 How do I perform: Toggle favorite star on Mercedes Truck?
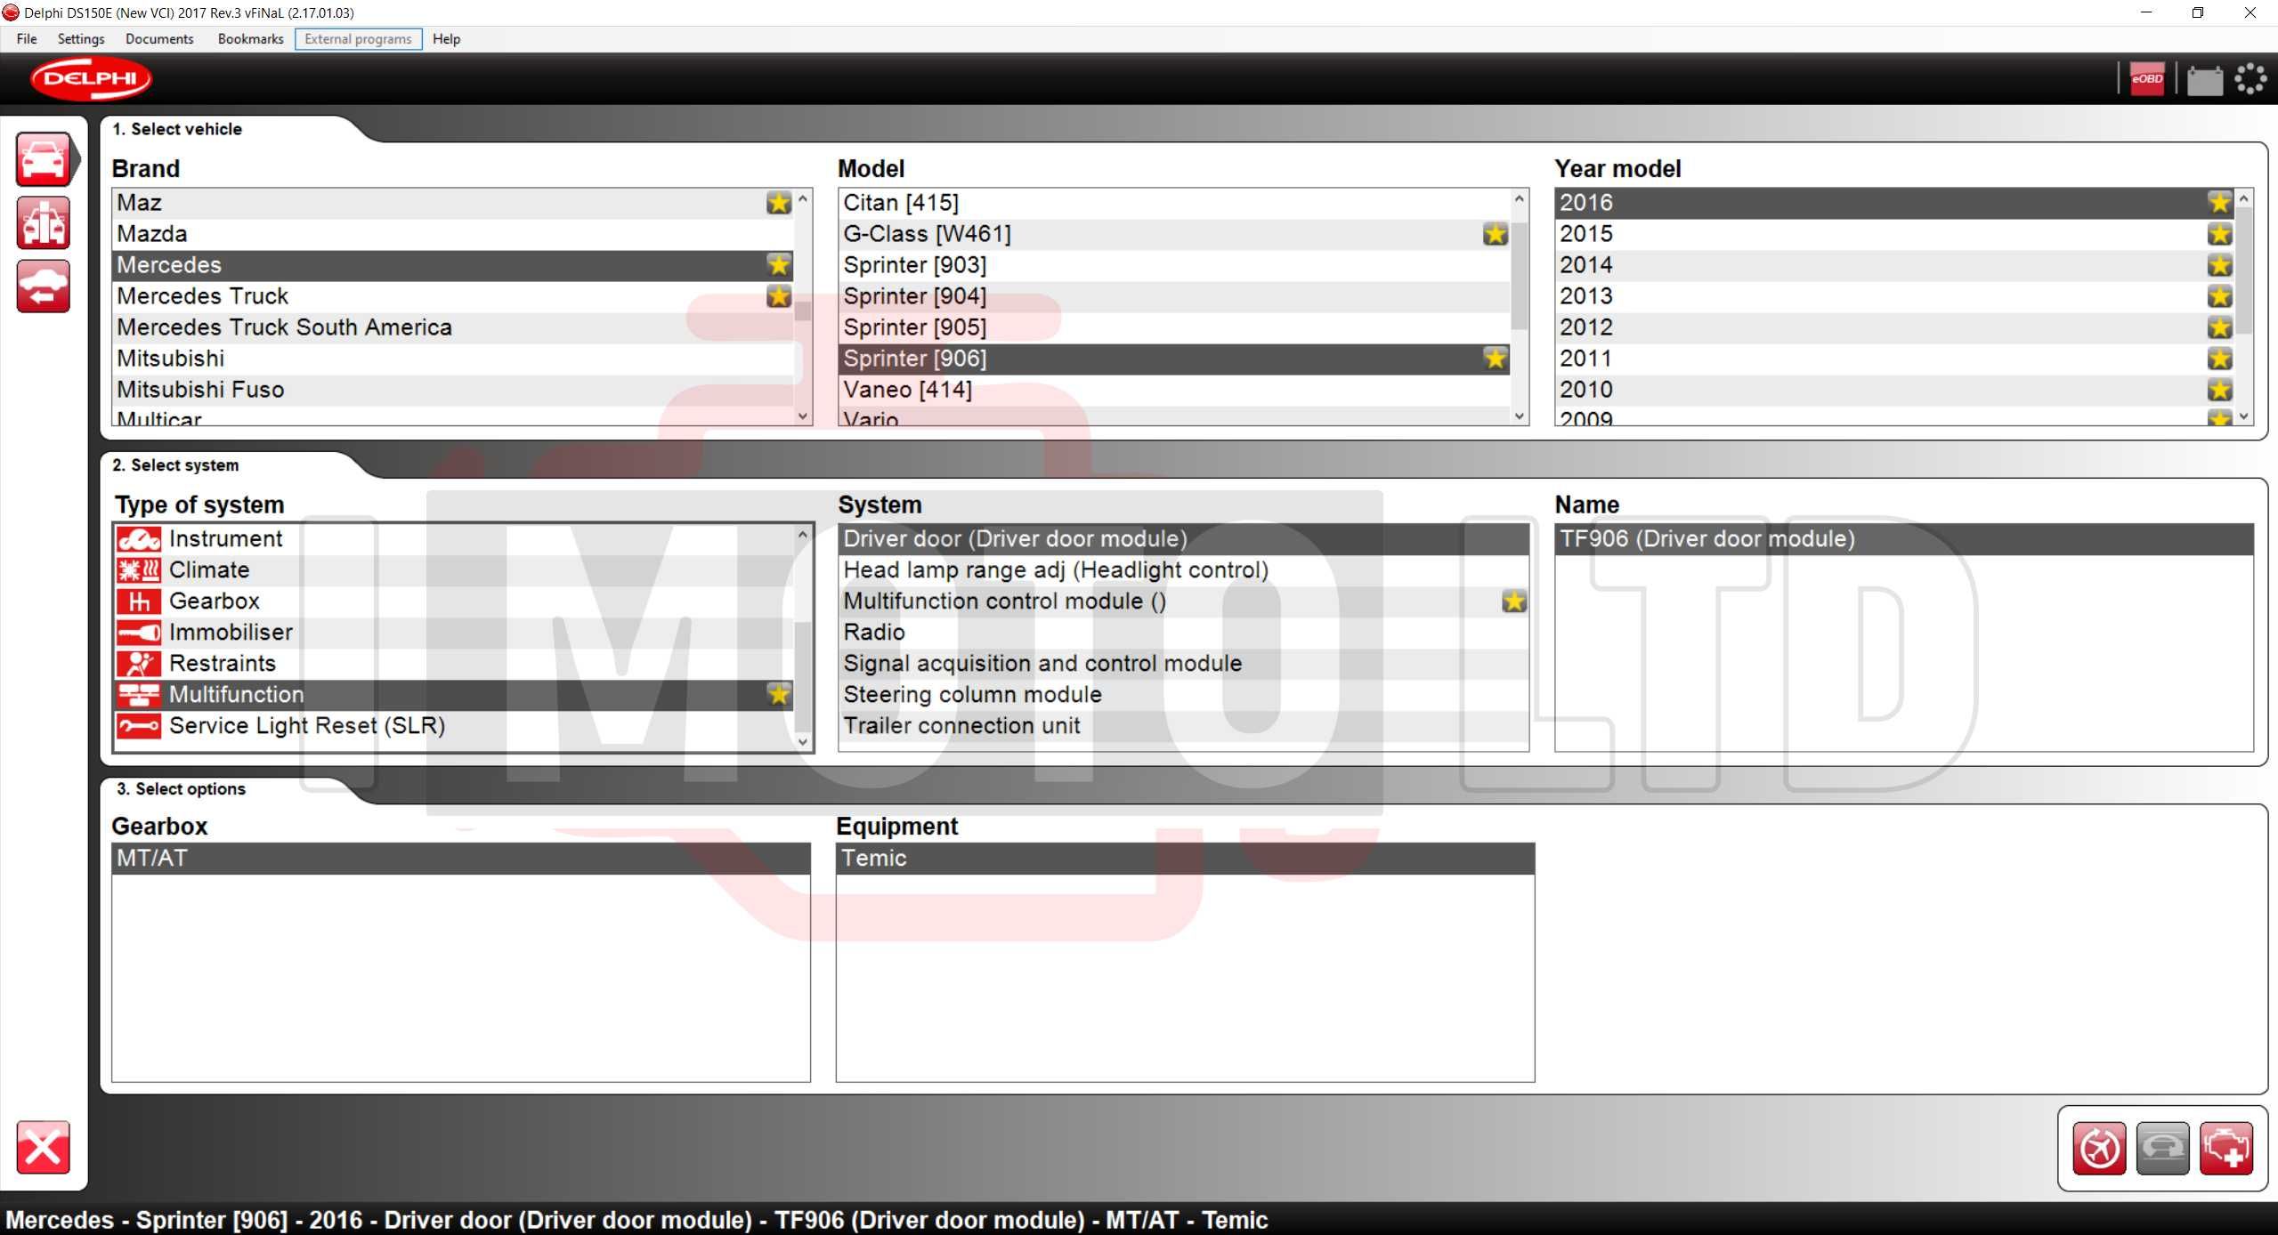(x=779, y=296)
